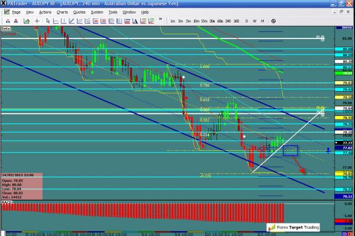355x236 pixels.
Task: Select the horizontal line drawing tool
Action: 56,21
